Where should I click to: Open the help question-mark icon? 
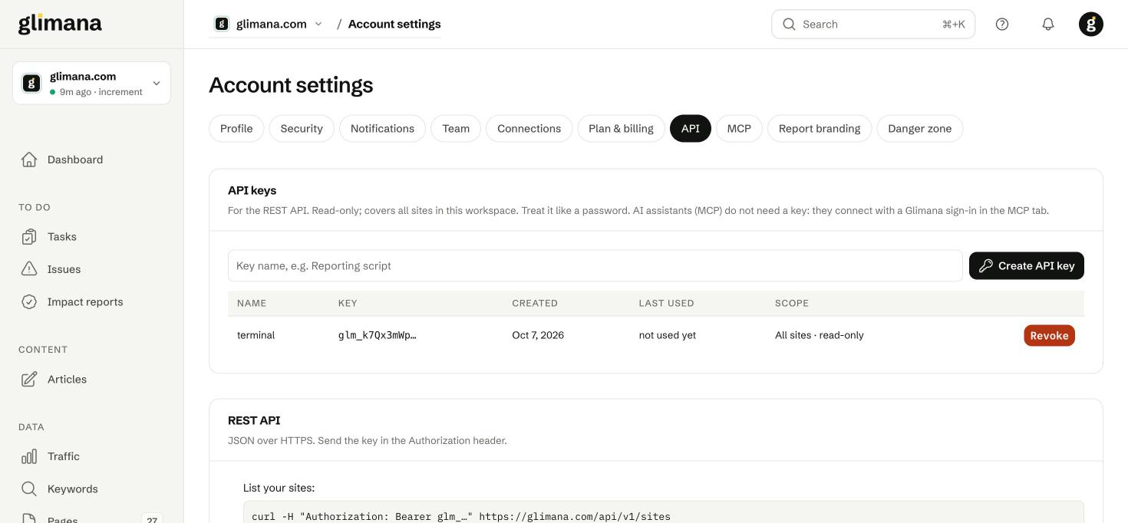[x=1002, y=24]
